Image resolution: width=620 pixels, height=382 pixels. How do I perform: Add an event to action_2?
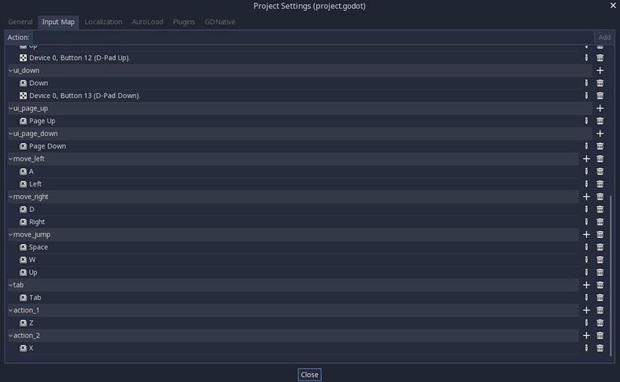(x=586, y=336)
